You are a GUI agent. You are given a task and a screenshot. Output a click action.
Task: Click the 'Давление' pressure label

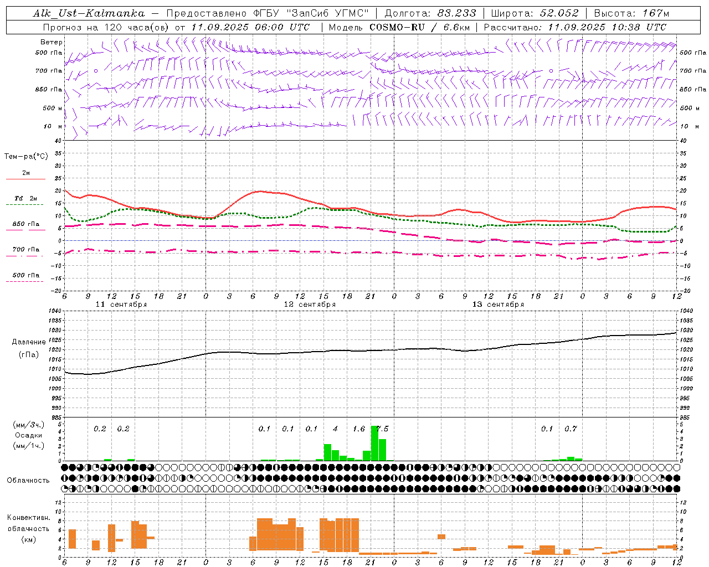(x=29, y=342)
